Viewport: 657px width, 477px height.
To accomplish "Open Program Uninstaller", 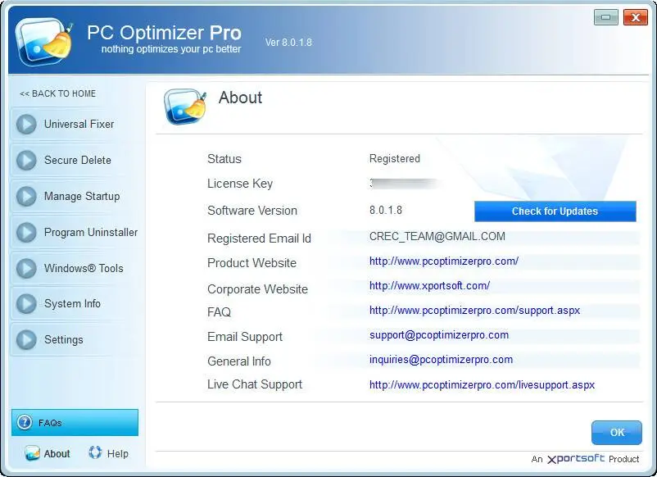I will (78, 232).
